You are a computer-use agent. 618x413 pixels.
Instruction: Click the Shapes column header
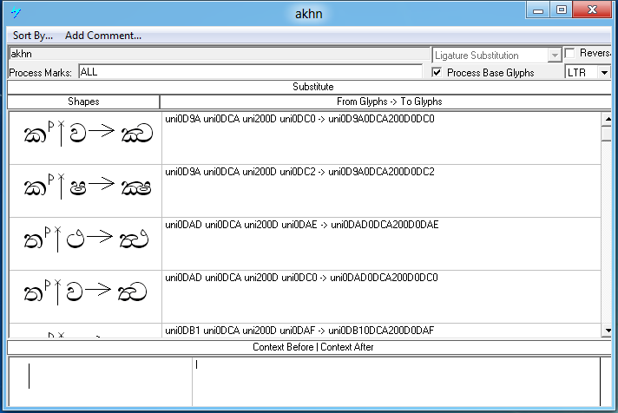click(x=83, y=102)
